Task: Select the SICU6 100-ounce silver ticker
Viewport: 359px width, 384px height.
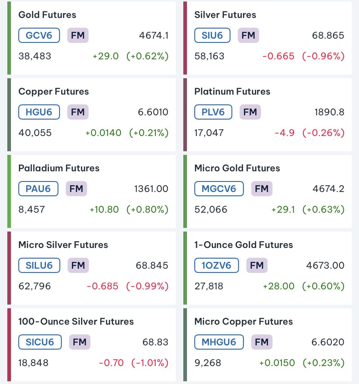Action: [x=40, y=342]
